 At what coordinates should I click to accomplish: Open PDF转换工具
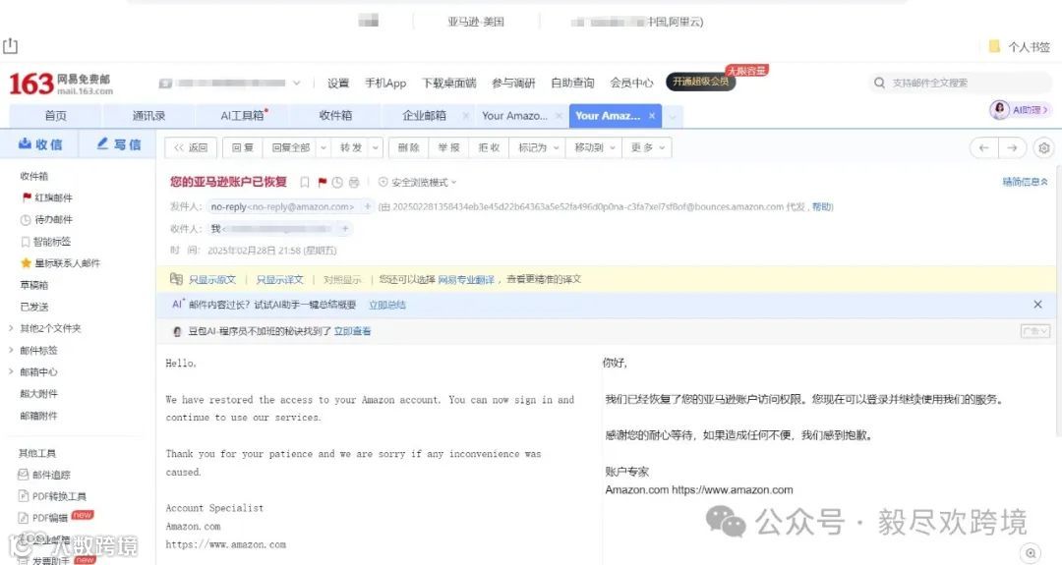point(52,496)
